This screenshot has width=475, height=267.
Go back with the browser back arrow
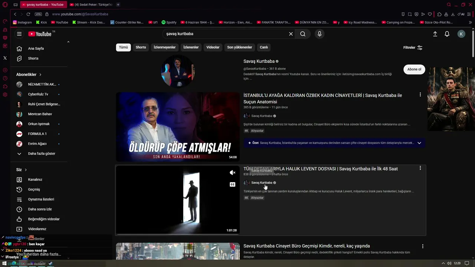point(15,14)
